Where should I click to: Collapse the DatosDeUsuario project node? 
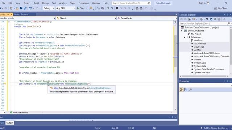pyautogui.click(x=181, y=31)
